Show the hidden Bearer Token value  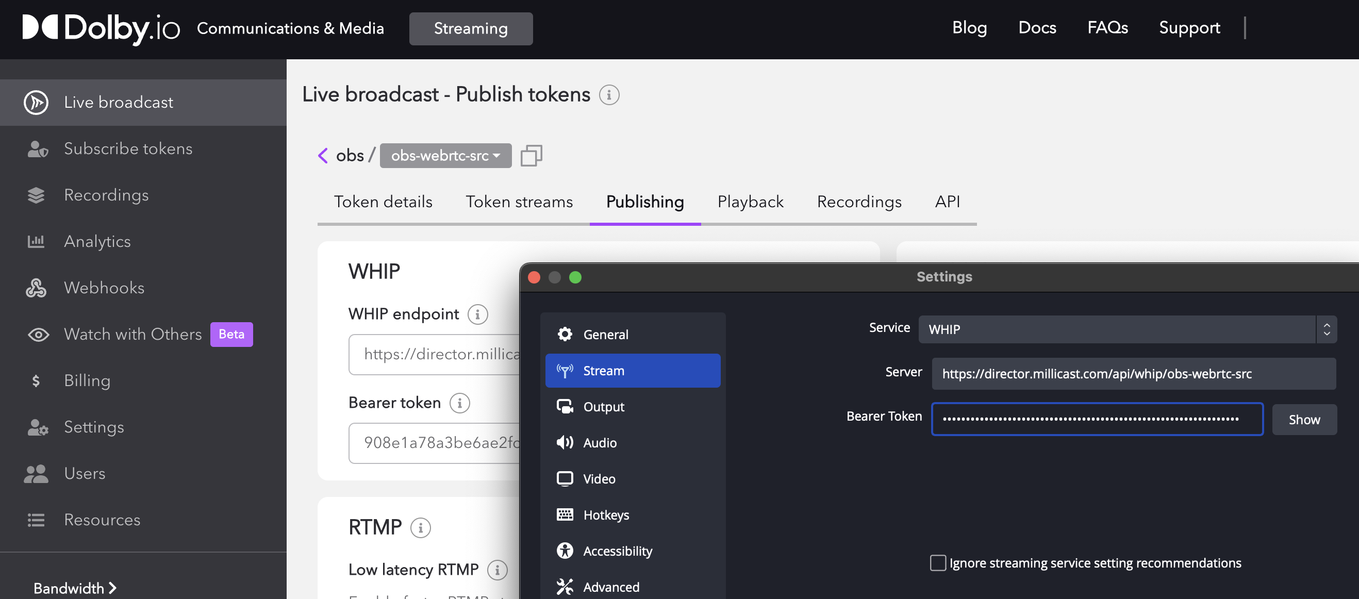coord(1304,419)
